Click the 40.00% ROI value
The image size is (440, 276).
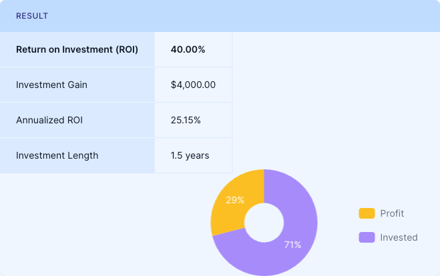(188, 49)
